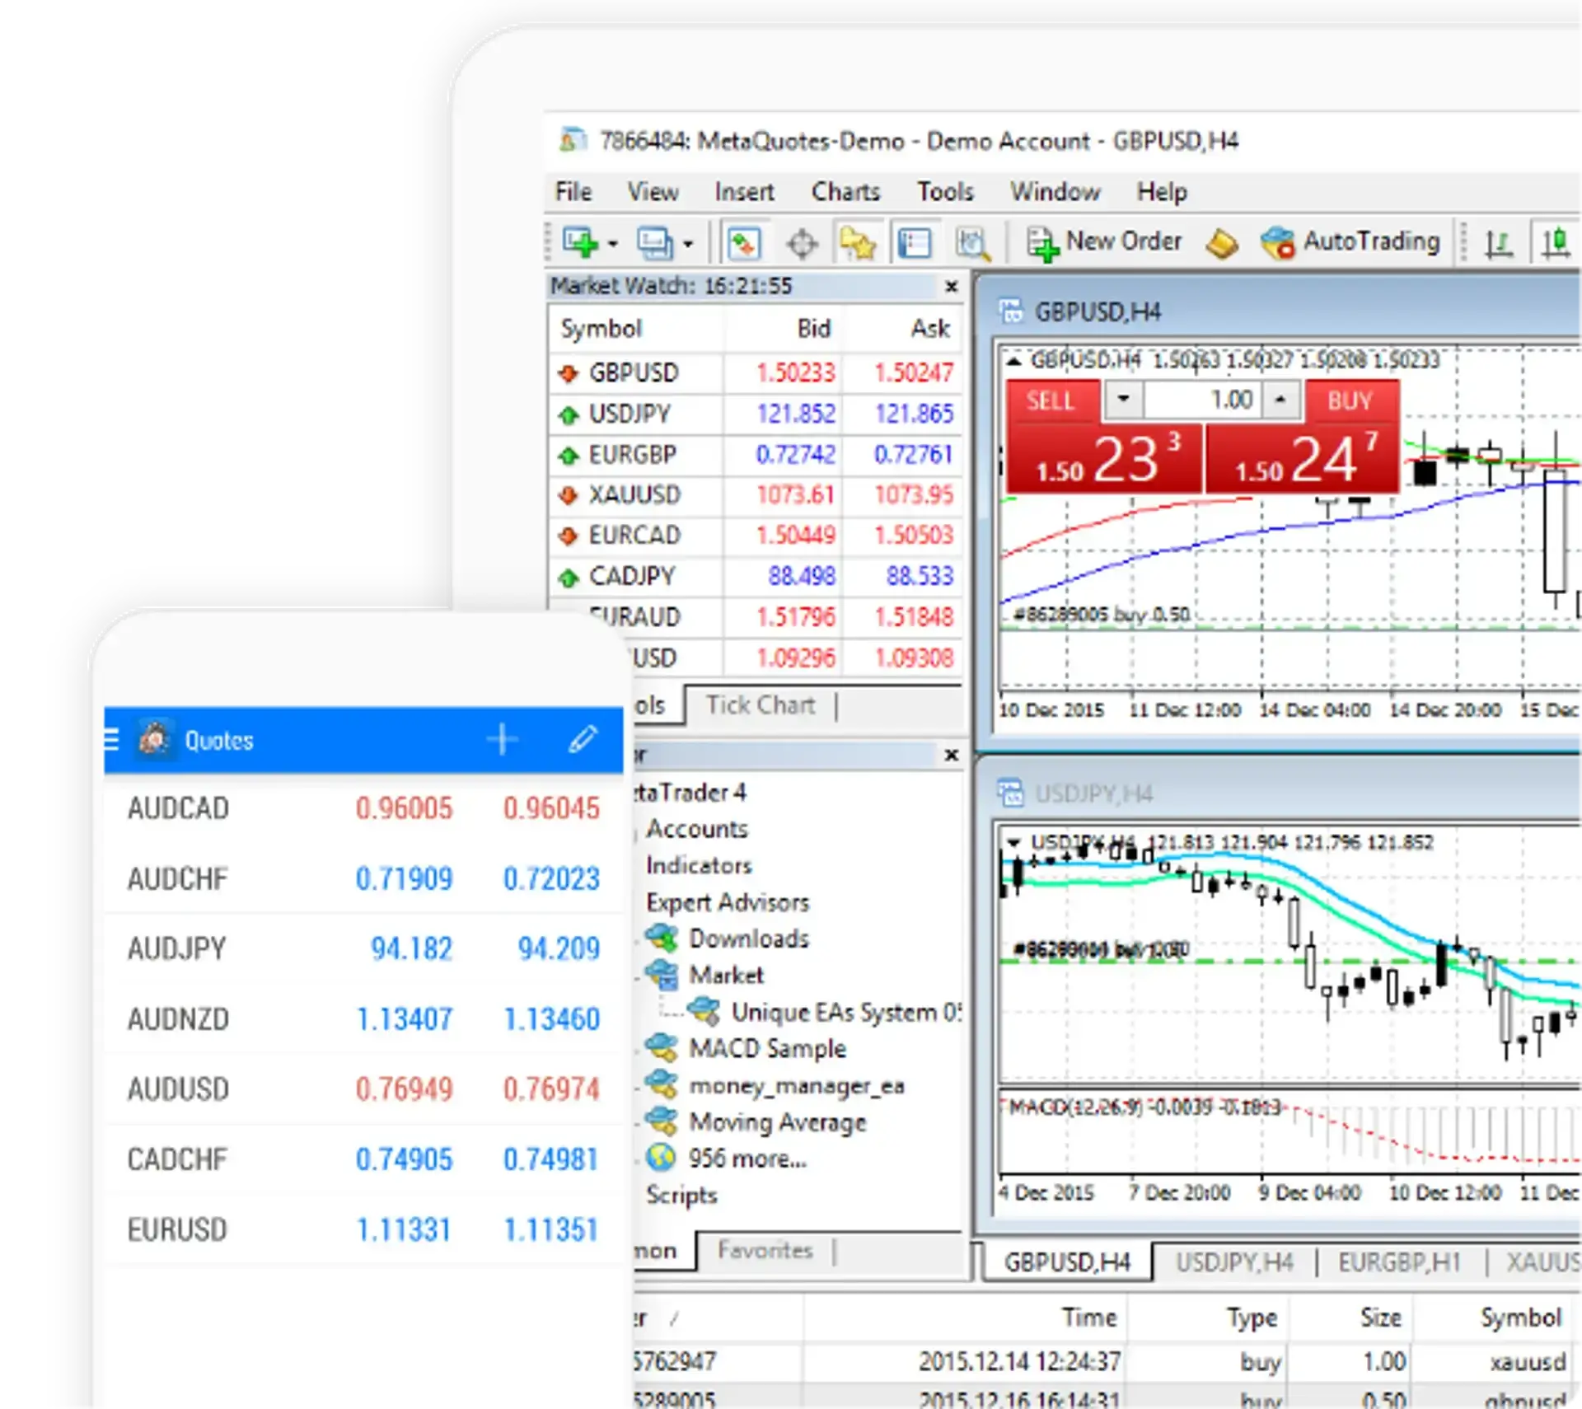1582x1409 pixels.
Task: Select Scripts in the Navigator tree
Action: click(x=681, y=1195)
